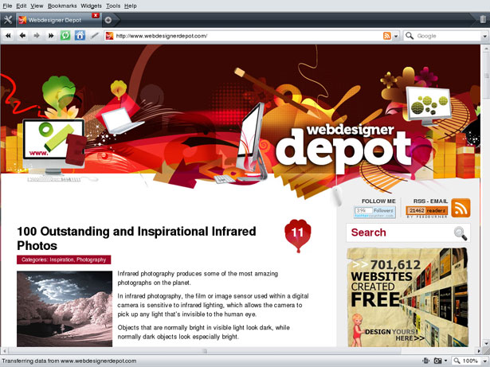This screenshot has height=367, width=490.
Task: Go back with the Back arrow
Action: pyautogui.click(x=22, y=36)
